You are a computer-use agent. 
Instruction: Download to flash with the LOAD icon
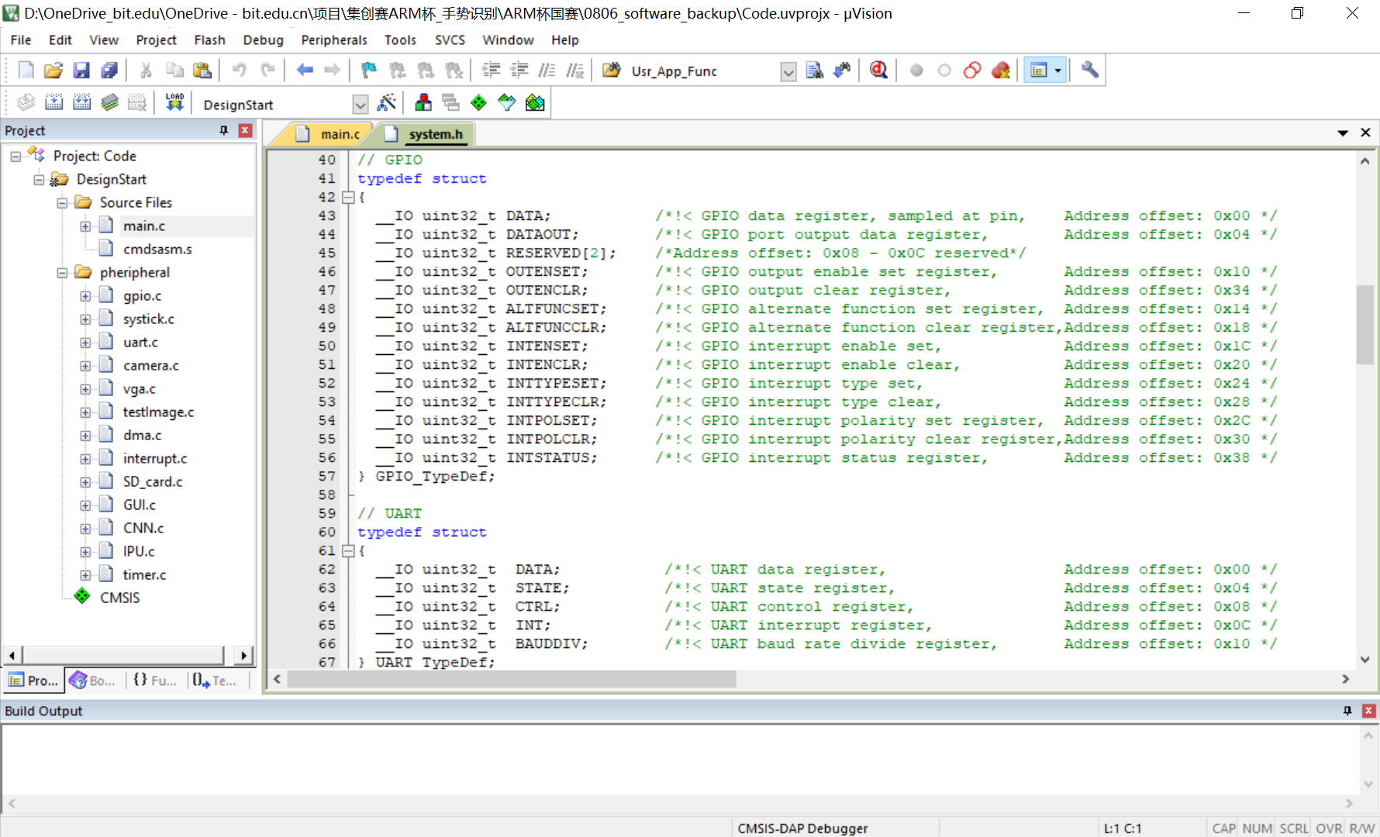[x=174, y=102]
